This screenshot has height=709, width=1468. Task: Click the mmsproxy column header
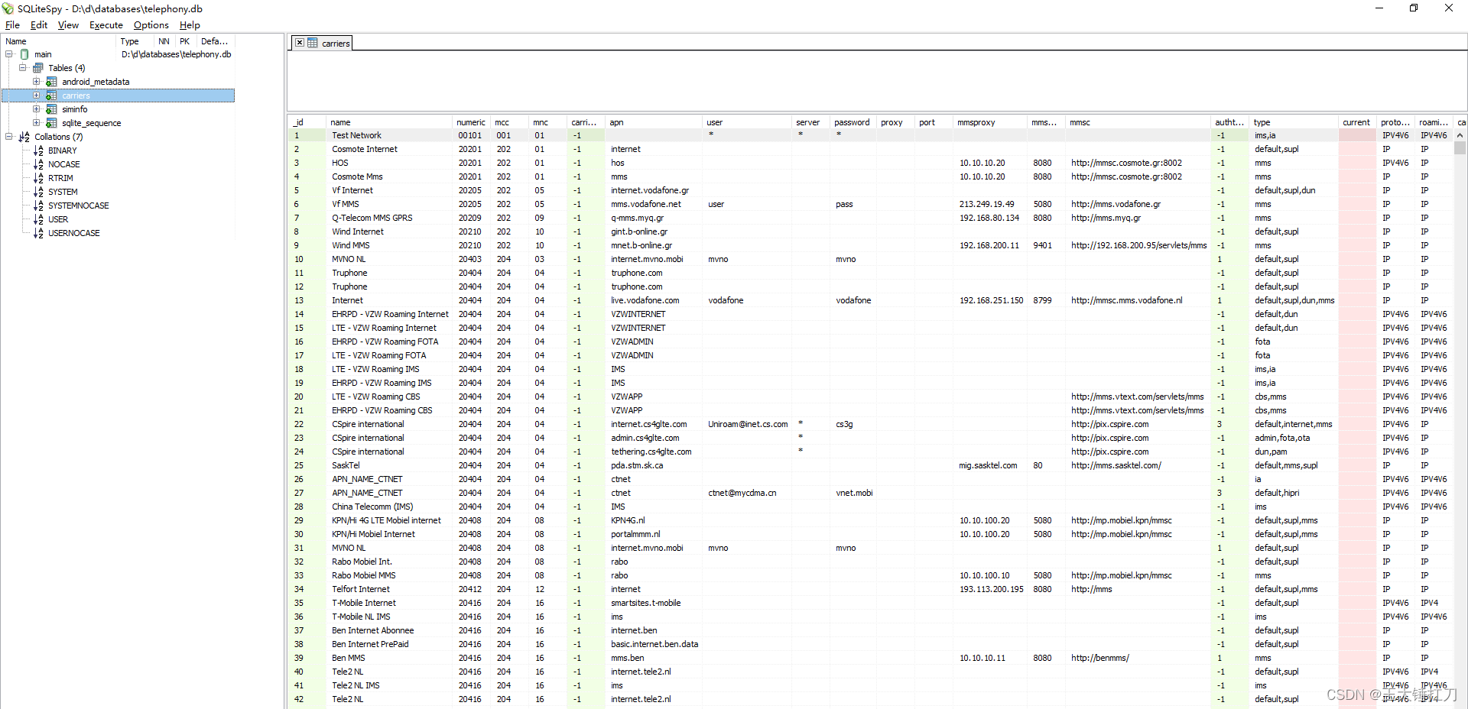[x=990, y=122]
